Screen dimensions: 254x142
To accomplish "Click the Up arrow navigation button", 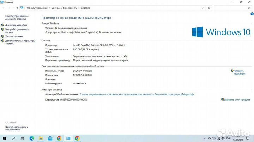I will [x=17, y=8].
